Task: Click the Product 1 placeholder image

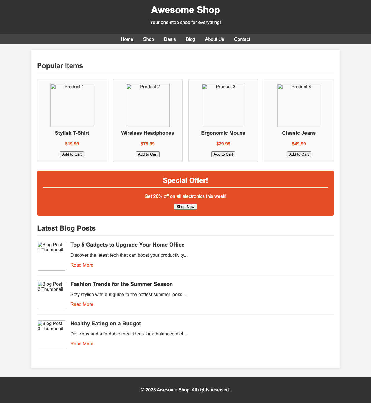Action: pos(72,105)
